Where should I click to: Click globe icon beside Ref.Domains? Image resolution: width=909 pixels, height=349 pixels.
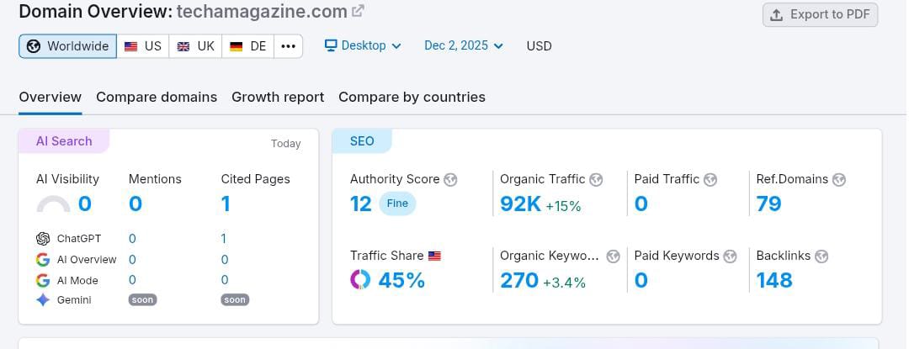coord(838,179)
